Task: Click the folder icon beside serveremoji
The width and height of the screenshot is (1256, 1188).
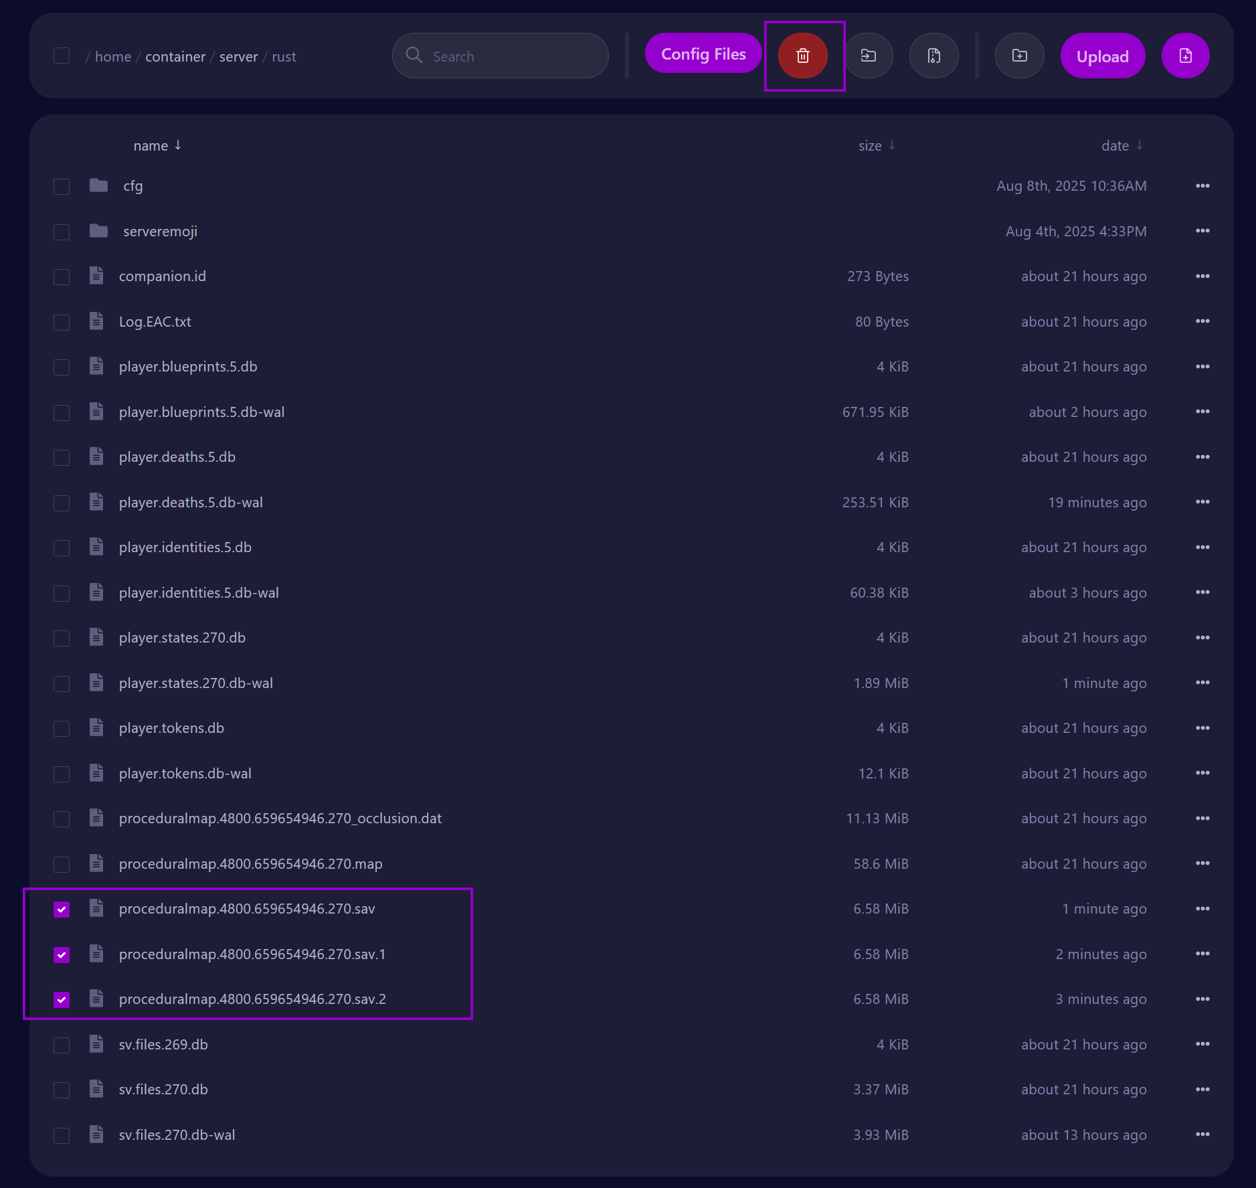Action: click(x=98, y=231)
